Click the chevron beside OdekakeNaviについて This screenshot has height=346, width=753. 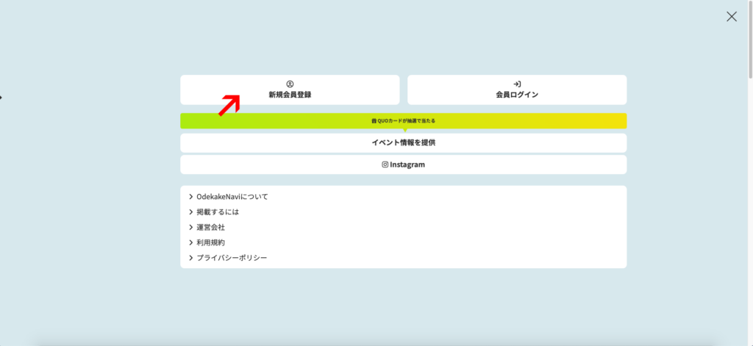[191, 197]
